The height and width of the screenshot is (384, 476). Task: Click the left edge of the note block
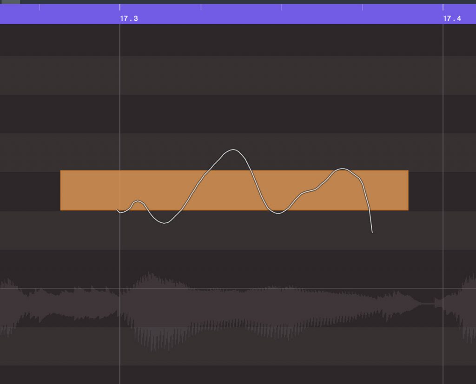point(61,190)
